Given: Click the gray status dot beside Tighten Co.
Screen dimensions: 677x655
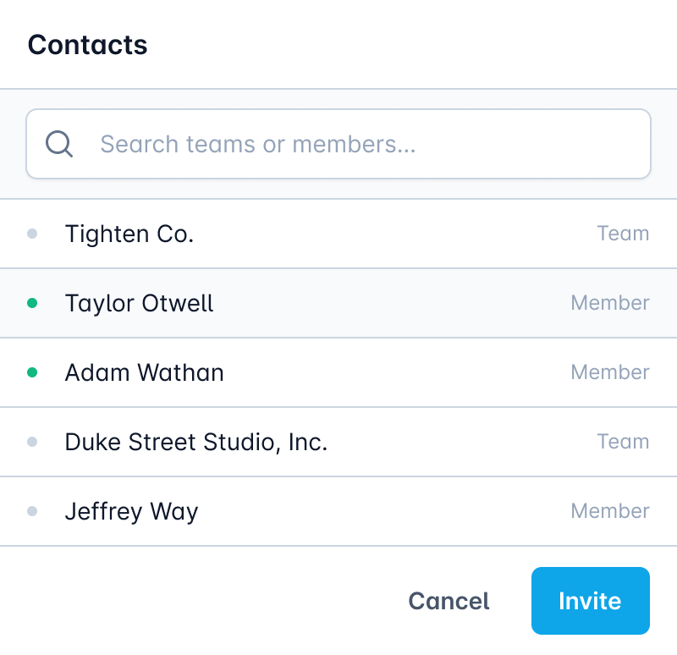Looking at the screenshot, I should click(32, 234).
